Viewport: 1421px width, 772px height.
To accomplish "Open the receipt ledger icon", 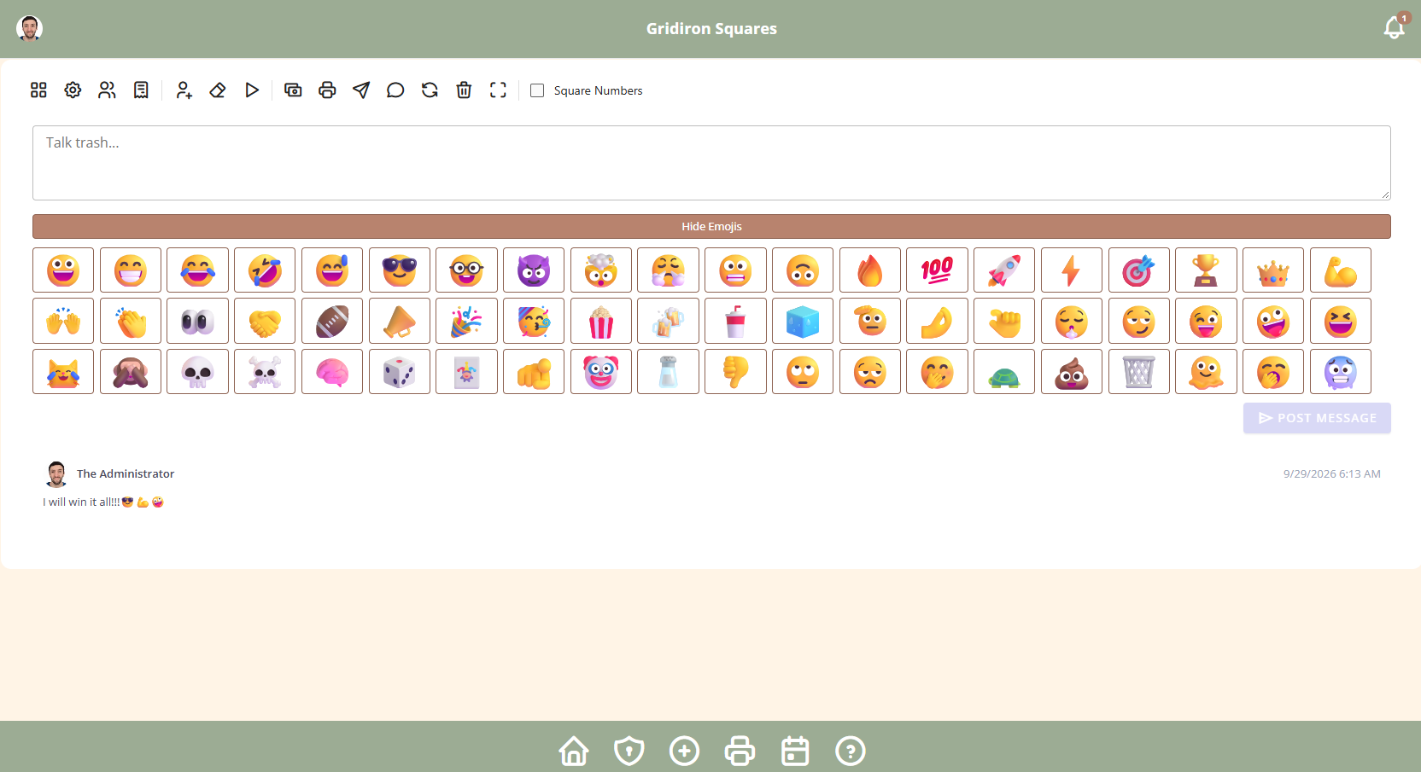I will click(141, 90).
